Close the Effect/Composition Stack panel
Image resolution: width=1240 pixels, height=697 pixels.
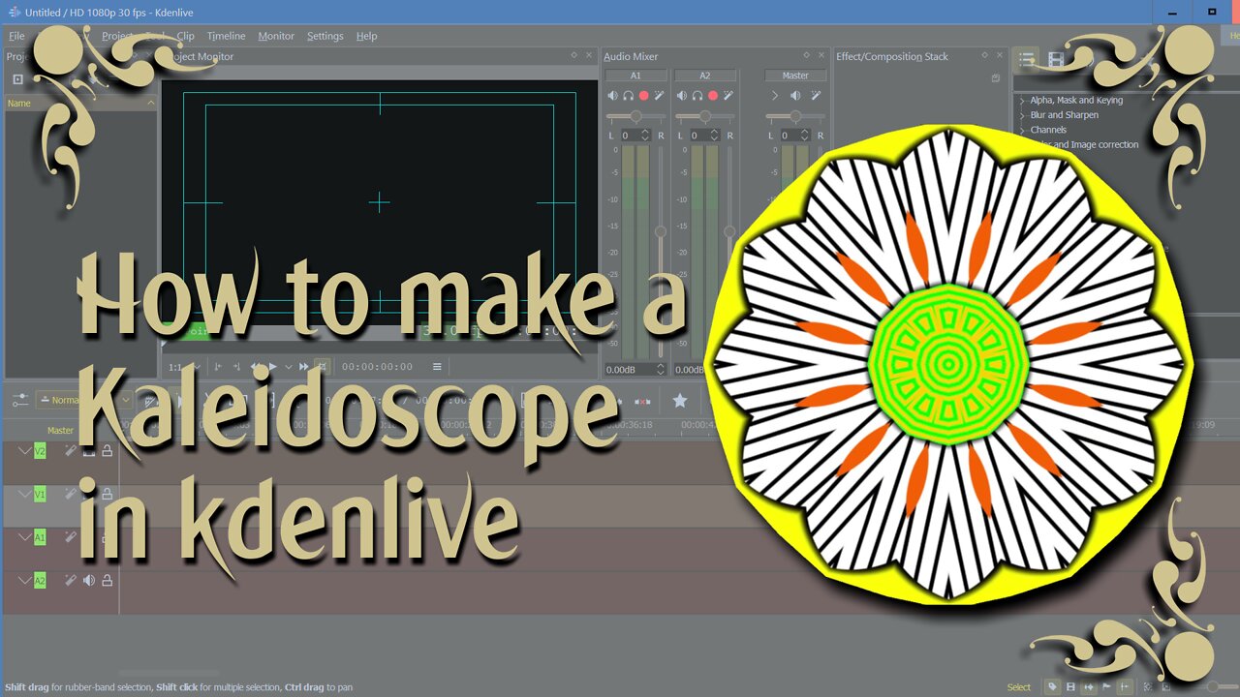pyautogui.click(x=1001, y=55)
